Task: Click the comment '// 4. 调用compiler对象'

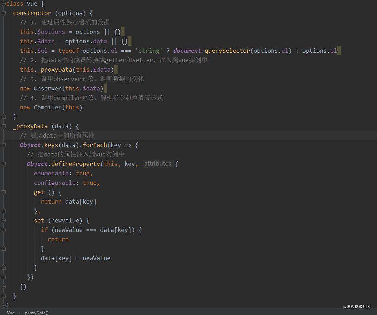Action: (91, 98)
